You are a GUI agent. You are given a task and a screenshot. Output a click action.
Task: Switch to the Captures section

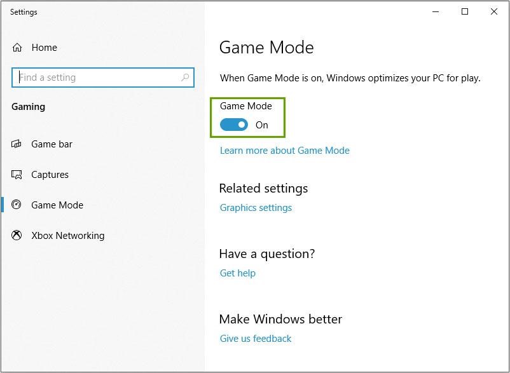click(x=50, y=175)
